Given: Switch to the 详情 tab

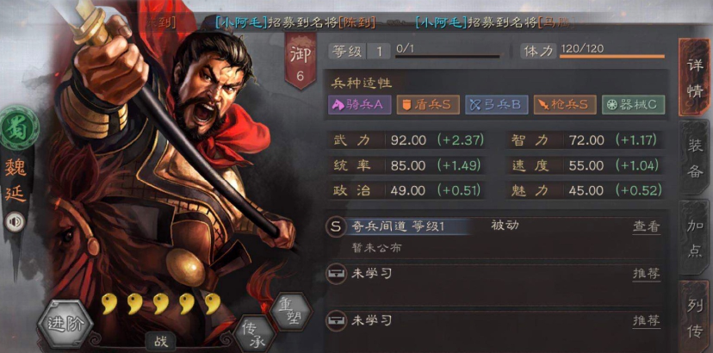Looking at the screenshot, I should pyautogui.click(x=695, y=77).
